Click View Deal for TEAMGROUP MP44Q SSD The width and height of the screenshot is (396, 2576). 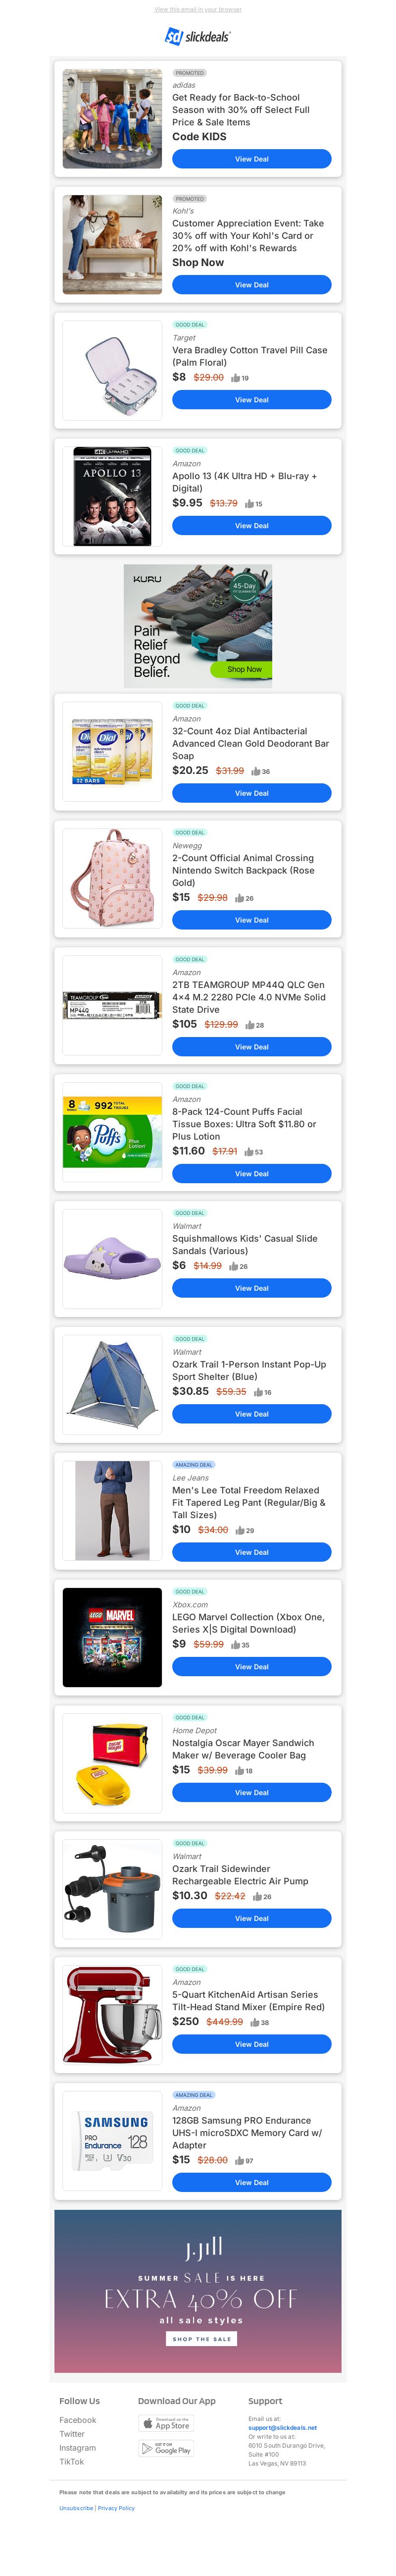(x=251, y=1047)
